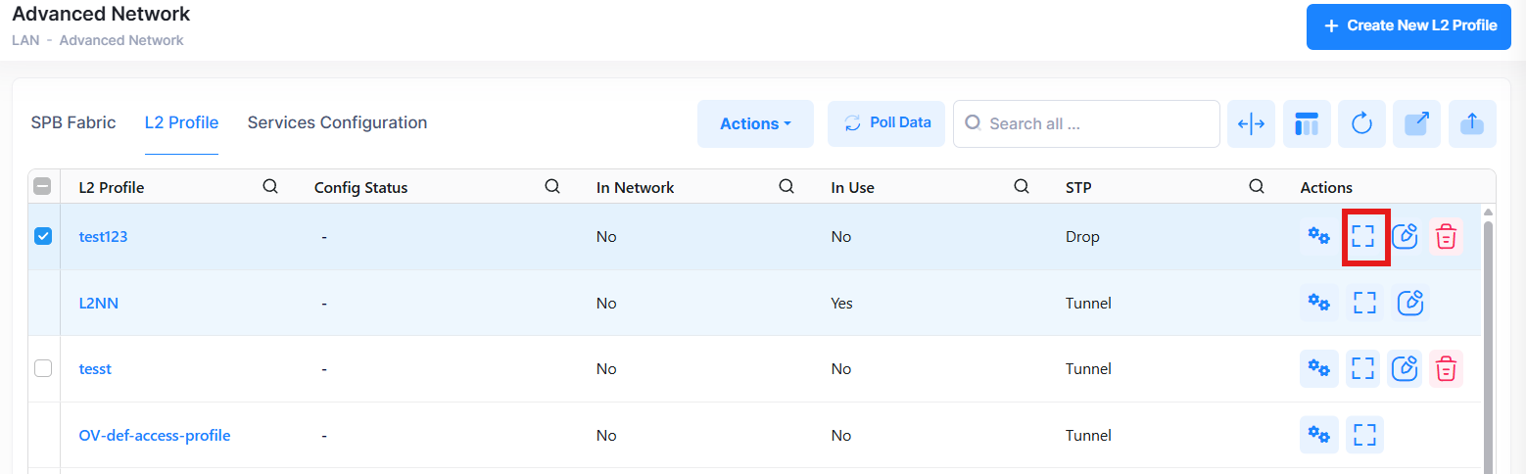Check the tesst row checkbox
The image size is (1526, 474).
[43, 369]
